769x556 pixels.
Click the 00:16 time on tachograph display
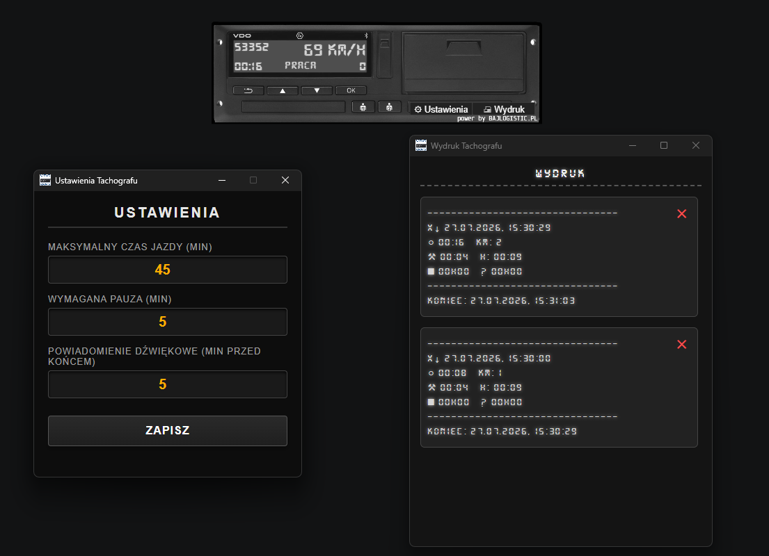(x=248, y=66)
